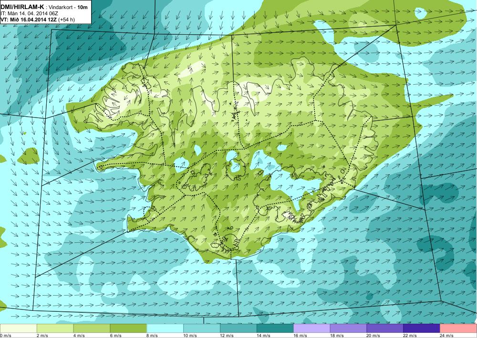Image resolution: width=477 pixels, height=338 pixels.
Task: Click the "10 m/s" legend label
Action: pos(190,336)
